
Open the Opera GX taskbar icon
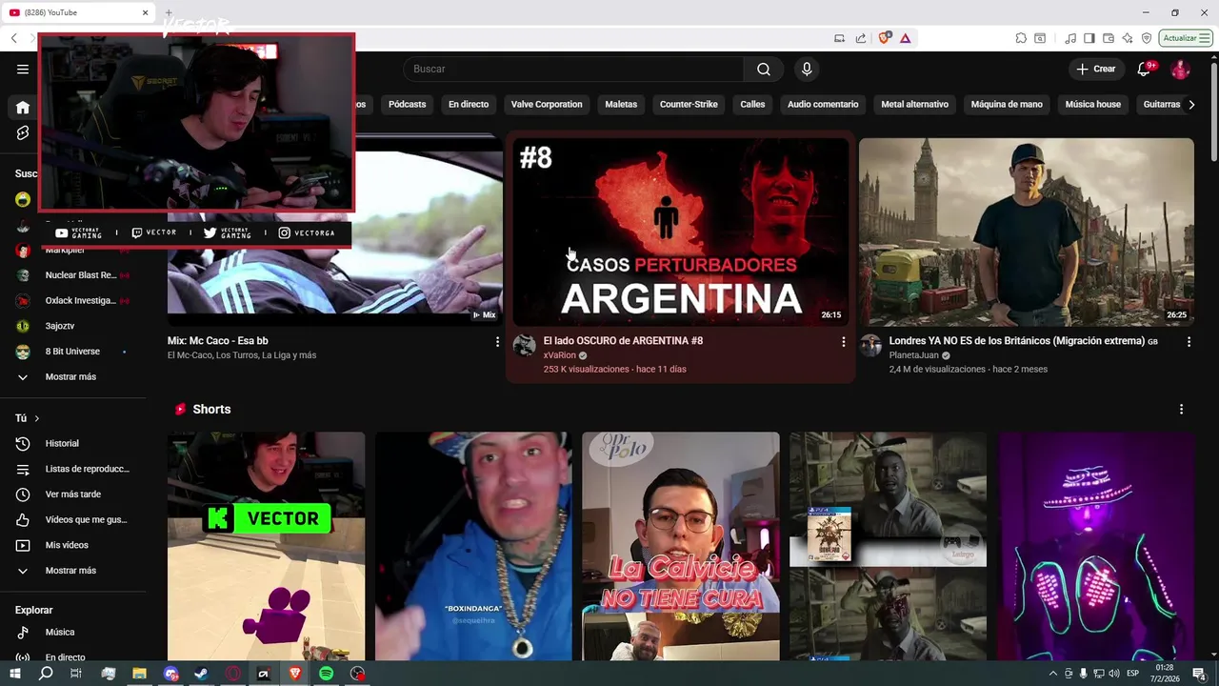point(233,674)
